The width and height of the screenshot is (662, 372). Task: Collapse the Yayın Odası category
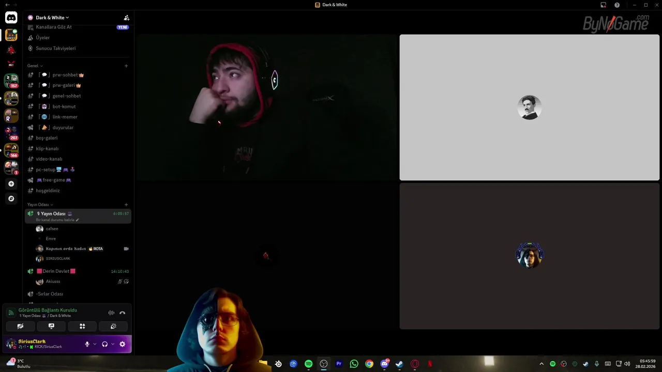click(x=40, y=205)
